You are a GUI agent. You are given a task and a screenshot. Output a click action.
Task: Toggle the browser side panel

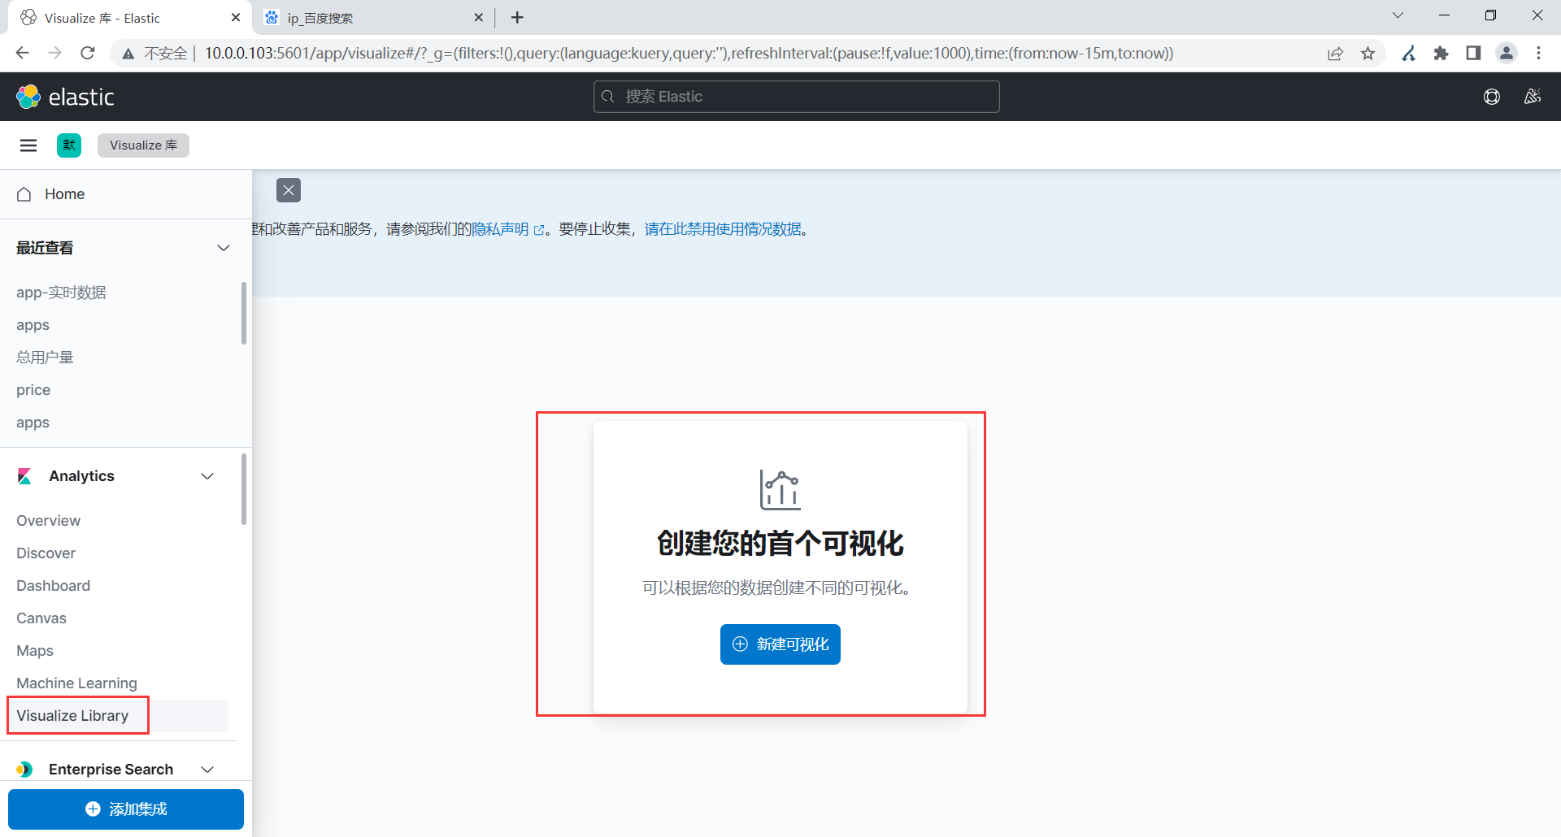[1473, 53]
